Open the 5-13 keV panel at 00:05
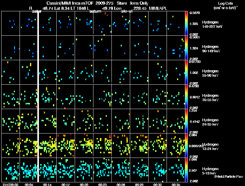This screenshot has height=186, width=245. point(28,170)
